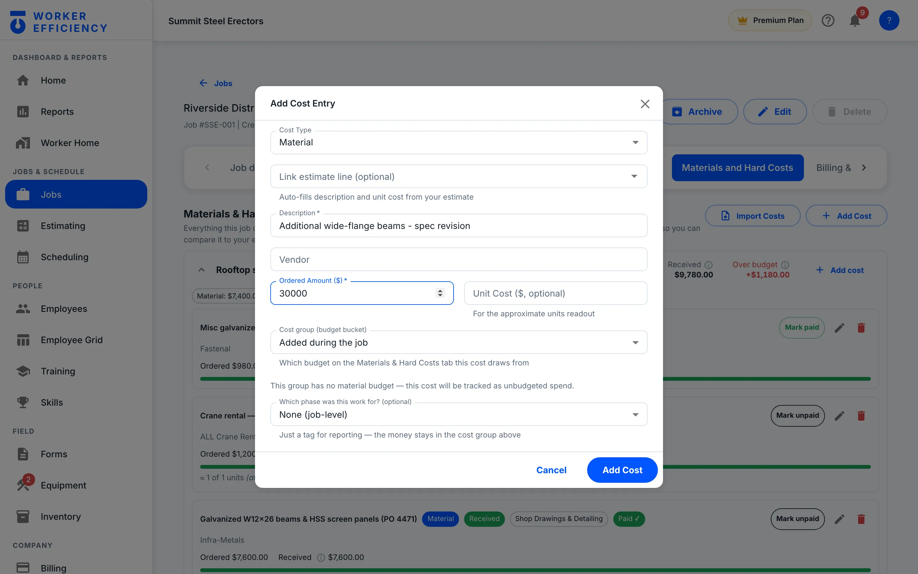Select Jobs in the sidebar
The width and height of the screenshot is (918, 574).
click(76, 195)
